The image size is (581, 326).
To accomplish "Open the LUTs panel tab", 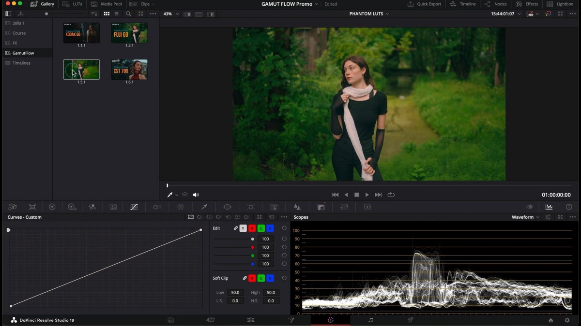I will pyautogui.click(x=73, y=4).
